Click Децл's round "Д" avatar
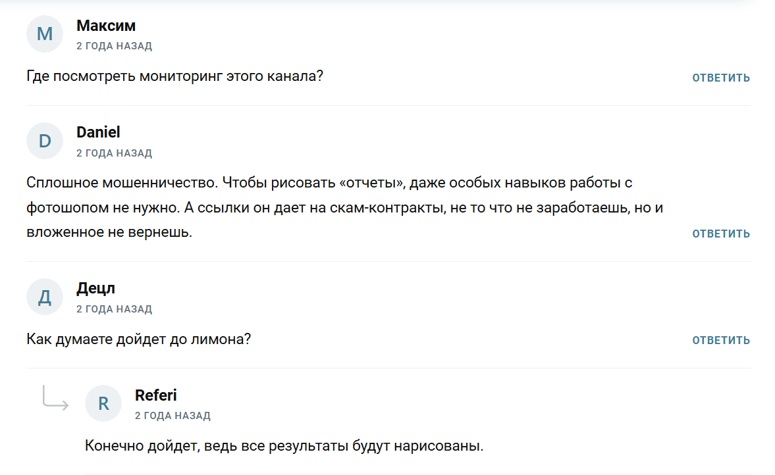Screen dimensions: 775x475 44,297
